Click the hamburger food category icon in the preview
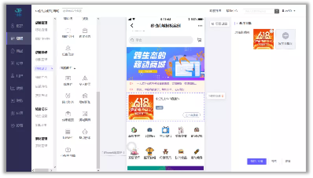The height and width of the screenshot is (178, 313). coord(181,151)
